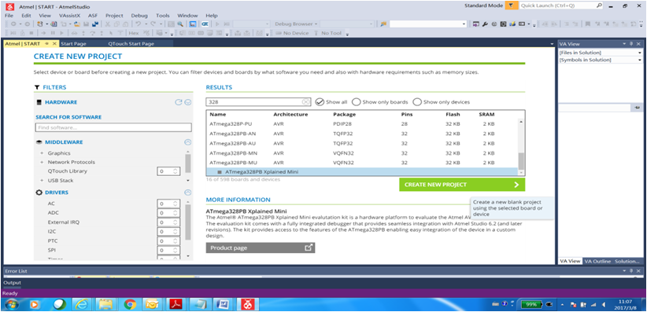Select the Output panel tab
647x312 pixels.
12,283
